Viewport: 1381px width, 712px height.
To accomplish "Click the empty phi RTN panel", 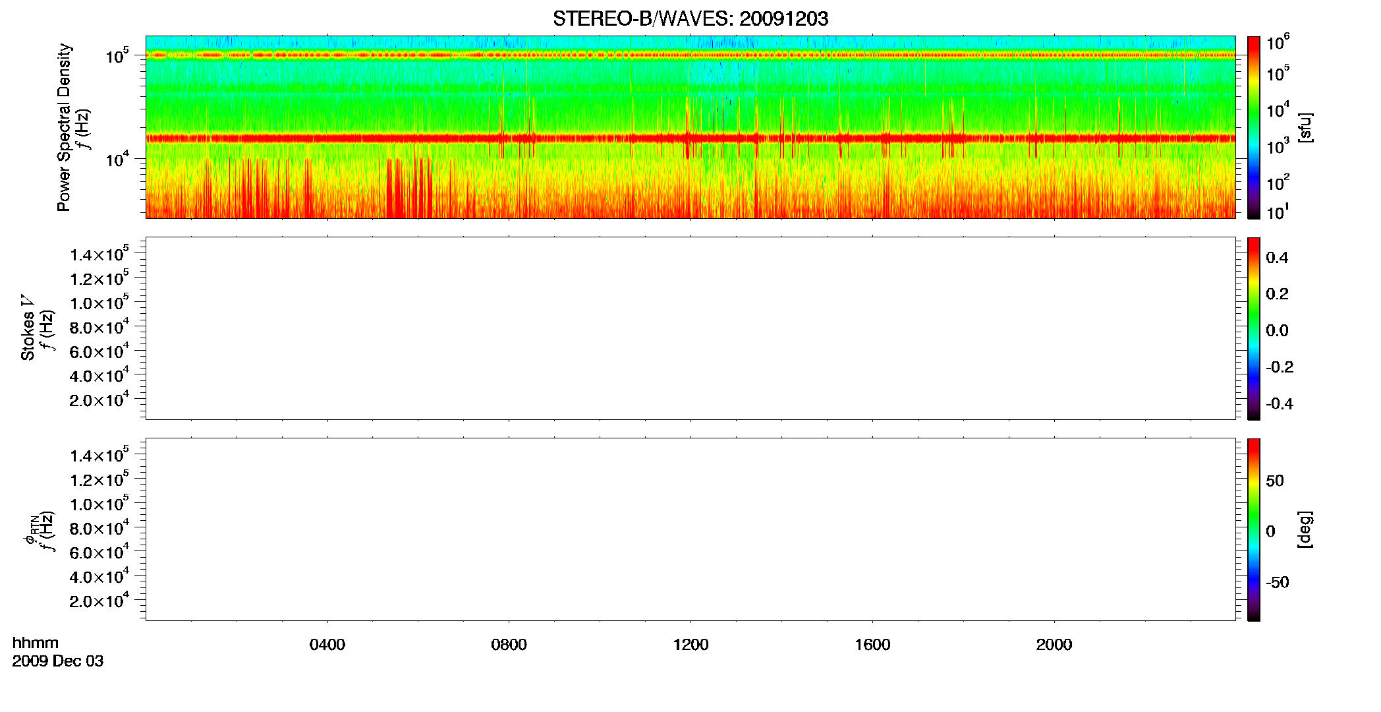I will 690,529.
